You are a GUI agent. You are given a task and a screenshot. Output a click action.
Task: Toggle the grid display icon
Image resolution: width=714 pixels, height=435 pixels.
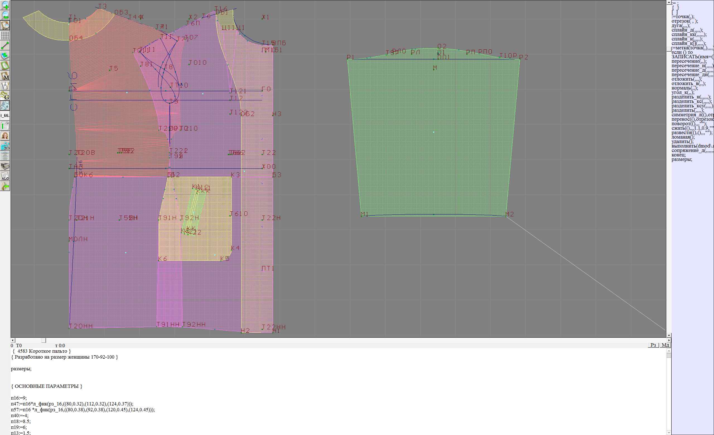5,35
